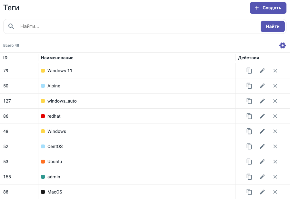Remove the CentOS tag
Viewport: 290px width, 199px height.
coord(275,146)
